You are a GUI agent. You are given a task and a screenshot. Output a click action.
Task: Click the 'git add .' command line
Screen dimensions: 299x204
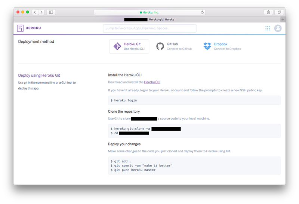click(121, 161)
